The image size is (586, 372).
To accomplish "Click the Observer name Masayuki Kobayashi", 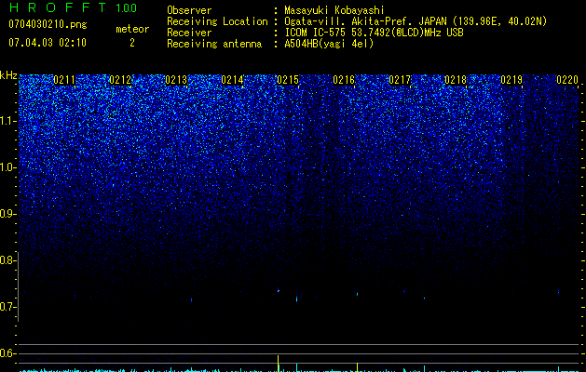I will 334,10.
